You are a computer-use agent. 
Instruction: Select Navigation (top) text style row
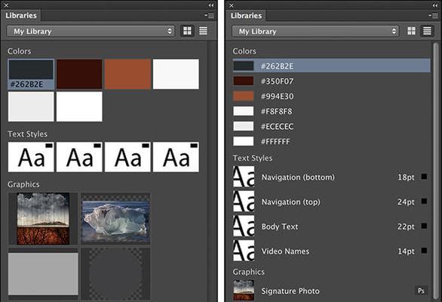330,202
